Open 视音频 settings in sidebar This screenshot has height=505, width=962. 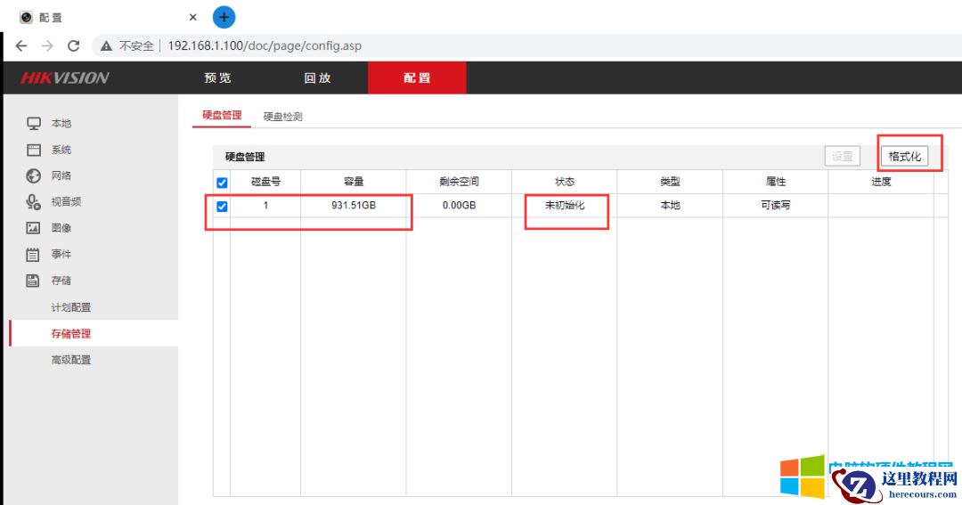click(x=66, y=202)
